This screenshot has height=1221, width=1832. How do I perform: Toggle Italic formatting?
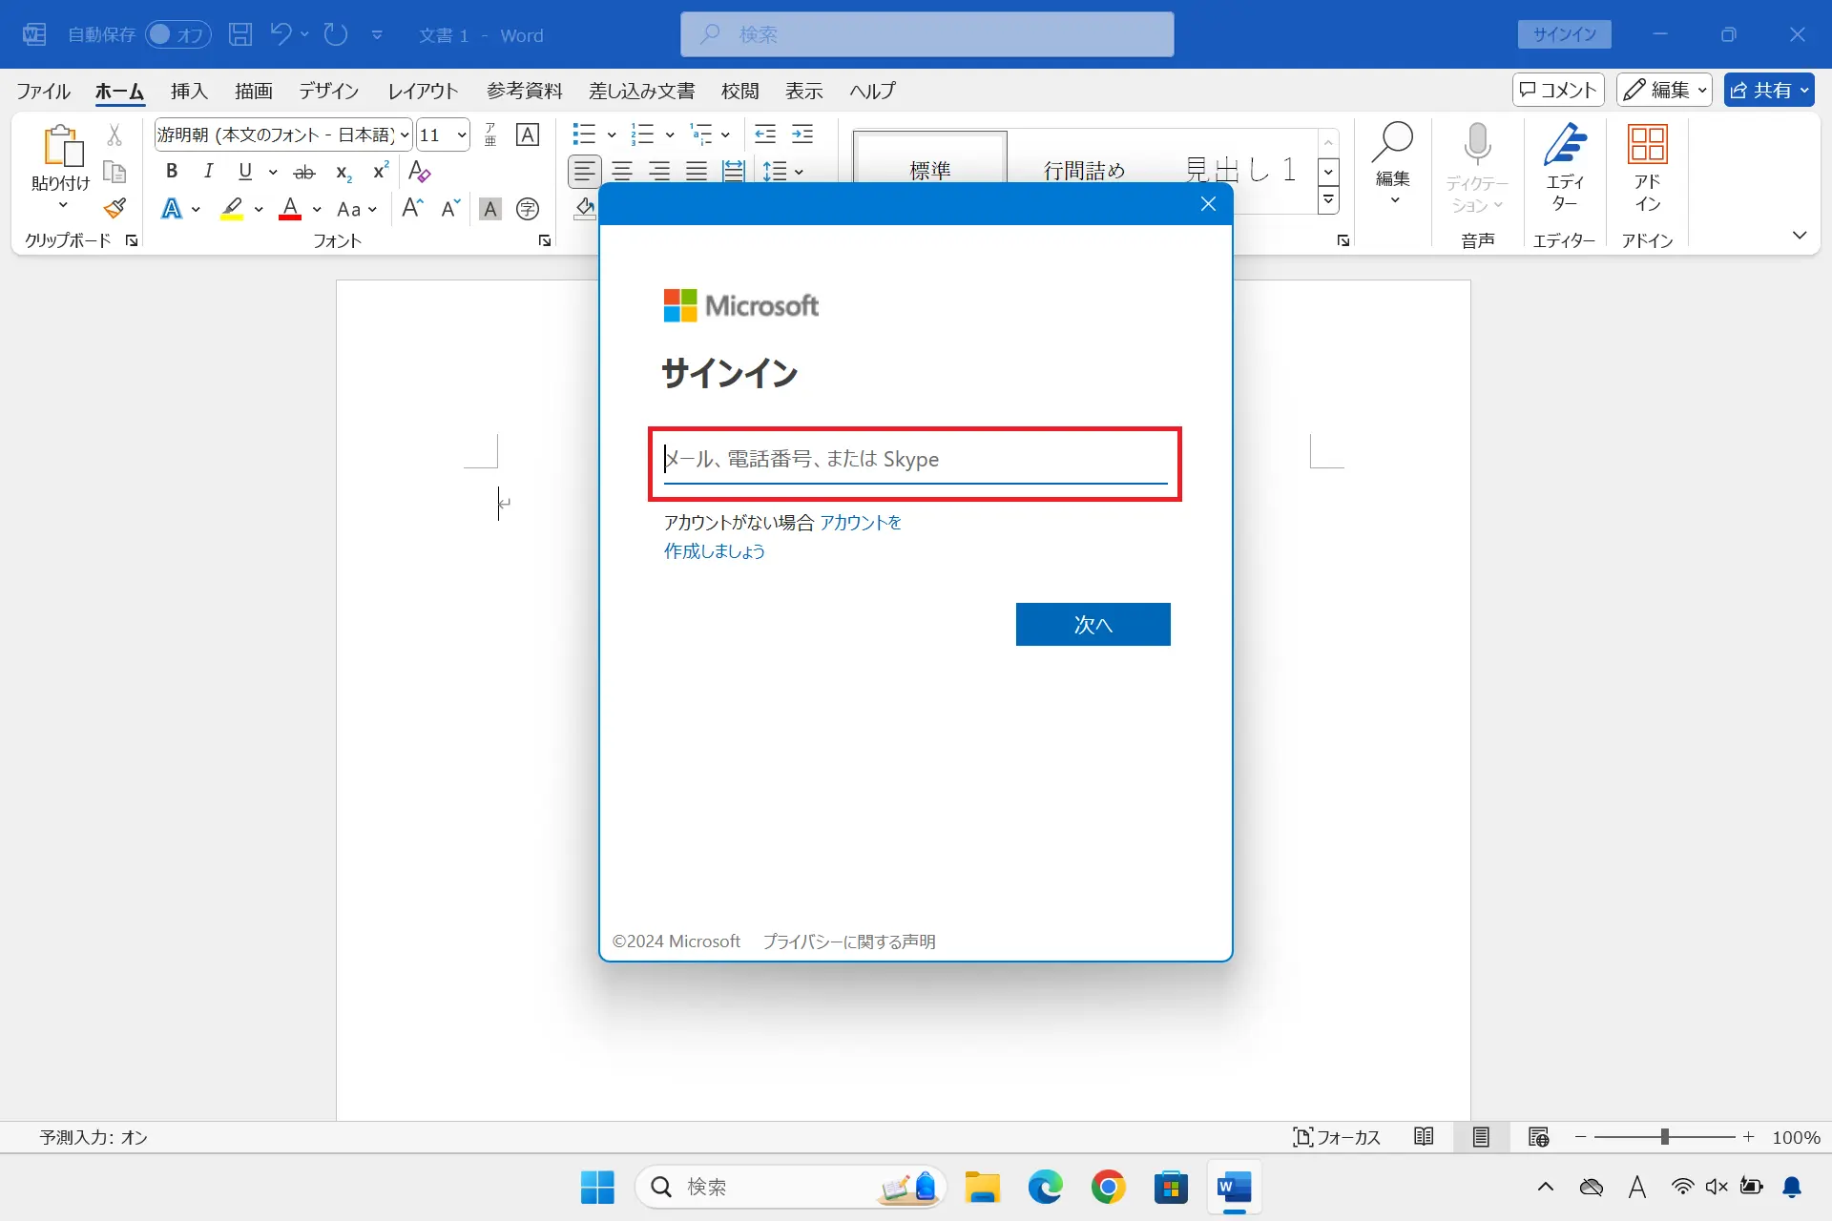click(208, 171)
